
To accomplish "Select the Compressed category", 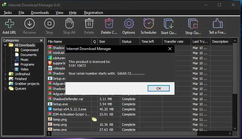I will click(x=29, y=50).
